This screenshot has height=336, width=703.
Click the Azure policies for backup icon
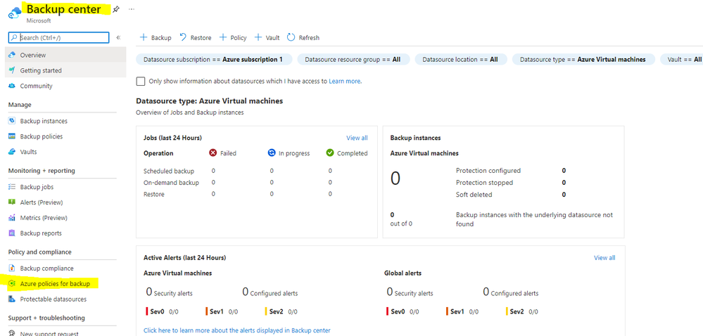click(x=12, y=283)
